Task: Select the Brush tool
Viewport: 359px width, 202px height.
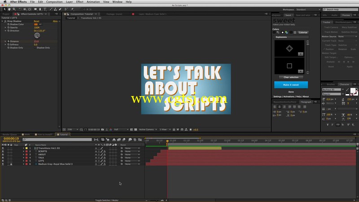Action: [51, 9]
